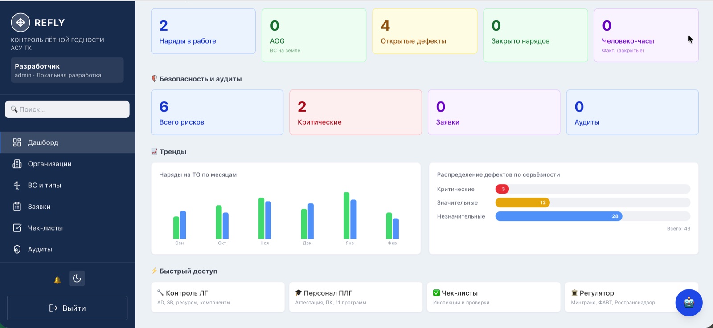Click the blue Дек bar in chart
The height and width of the screenshot is (328, 713).
pos(311,221)
